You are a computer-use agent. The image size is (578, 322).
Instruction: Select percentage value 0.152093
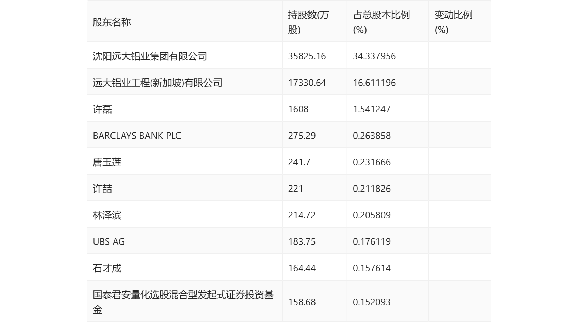point(372,302)
